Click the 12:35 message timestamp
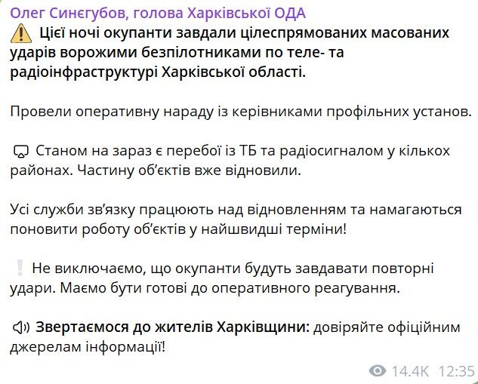 click(455, 370)
